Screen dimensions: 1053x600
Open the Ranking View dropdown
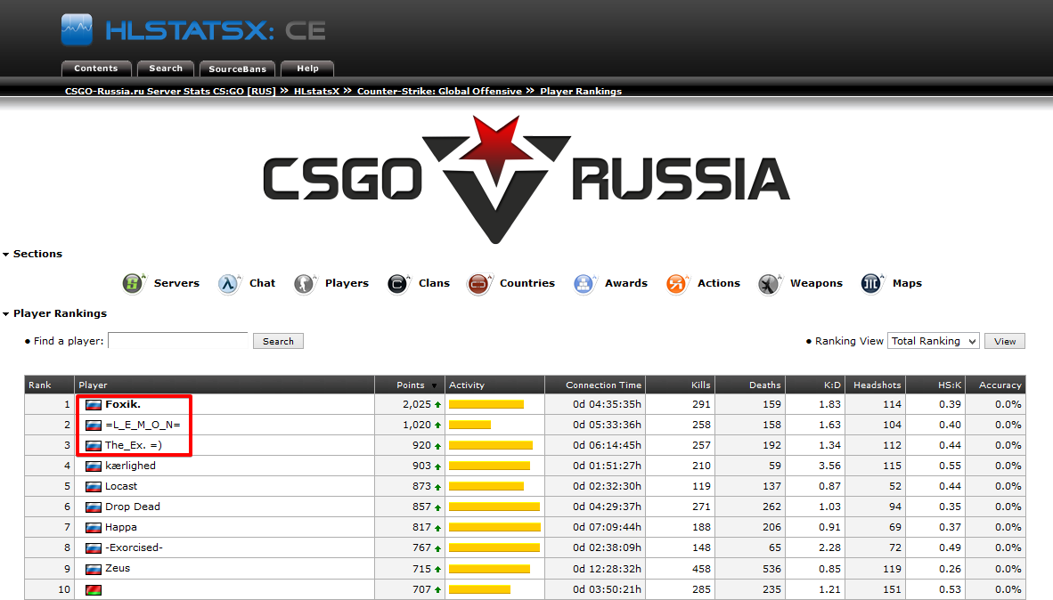point(934,341)
